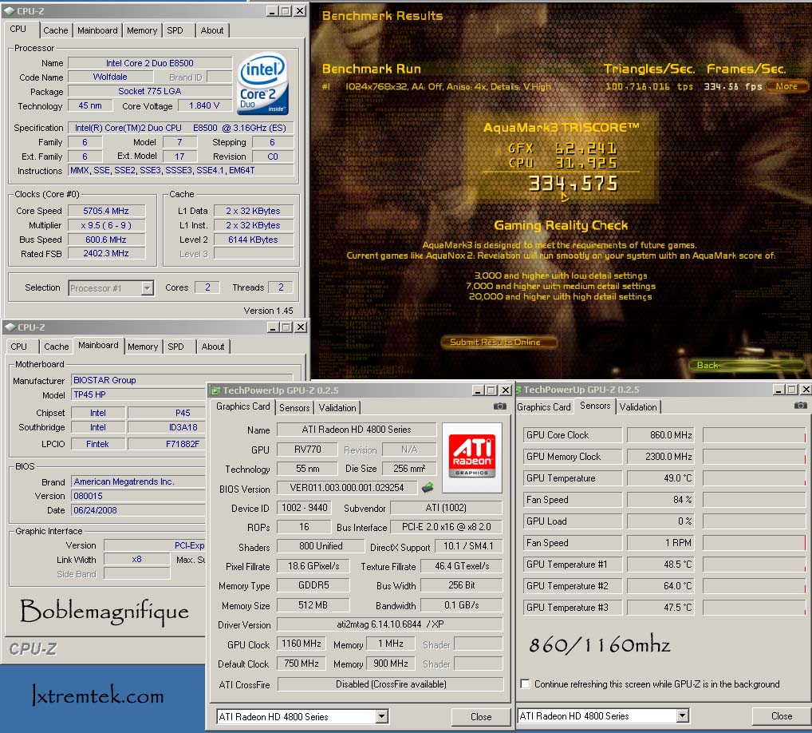Screen dimensions: 812x733
Task: Switch to Sensors tab in GPU-Z Graphics Card window
Action: (x=294, y=407)
